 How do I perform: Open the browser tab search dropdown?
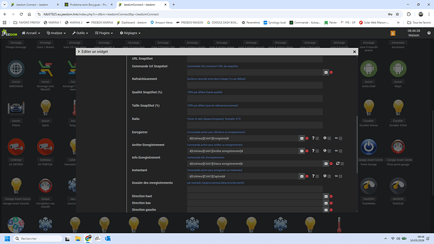(4, 4)
